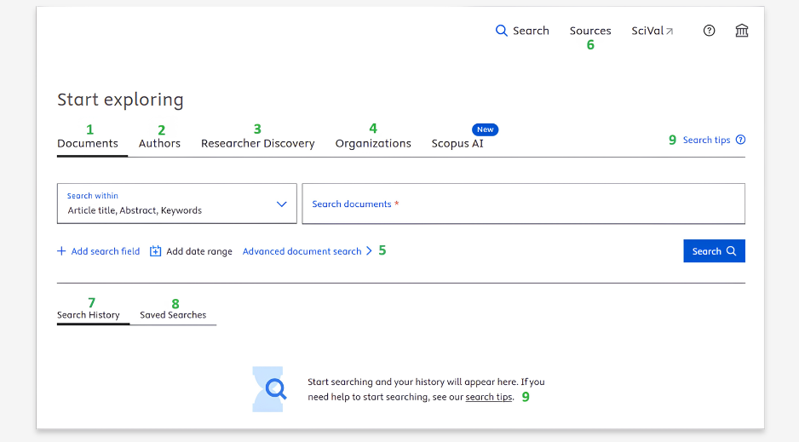This screenshot has height=442, width=799.
Task: Open the Search tips link at top right
Action: tap(706, 140)
